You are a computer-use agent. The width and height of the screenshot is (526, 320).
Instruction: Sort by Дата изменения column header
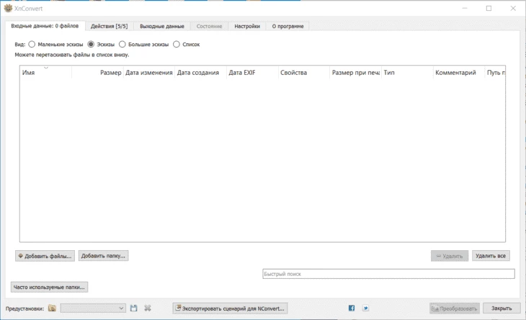click(x=149, y=73)
